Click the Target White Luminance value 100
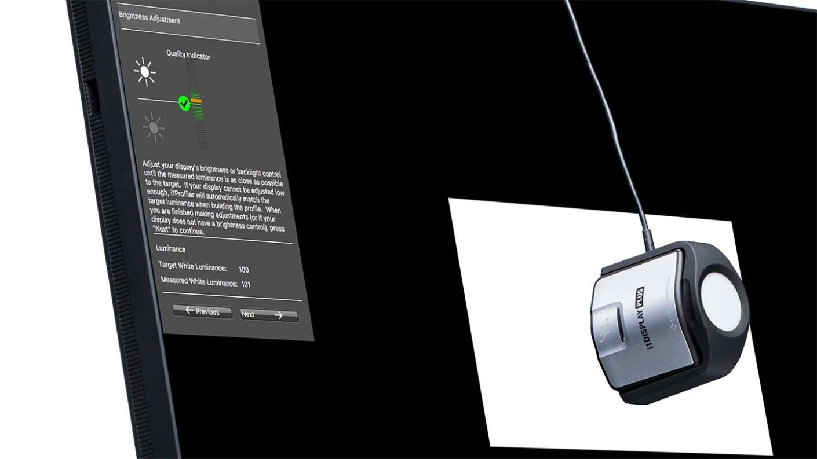 [243, 269]
